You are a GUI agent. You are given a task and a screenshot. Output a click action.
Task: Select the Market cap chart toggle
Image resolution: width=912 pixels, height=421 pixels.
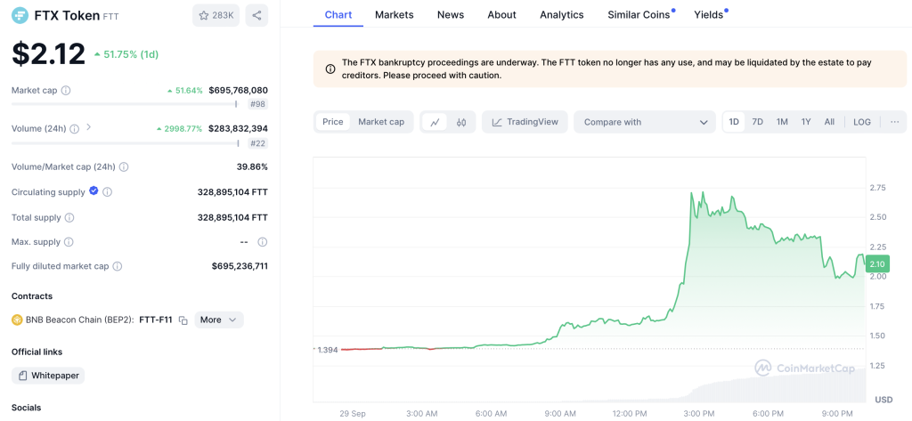(x=381, y=122)
